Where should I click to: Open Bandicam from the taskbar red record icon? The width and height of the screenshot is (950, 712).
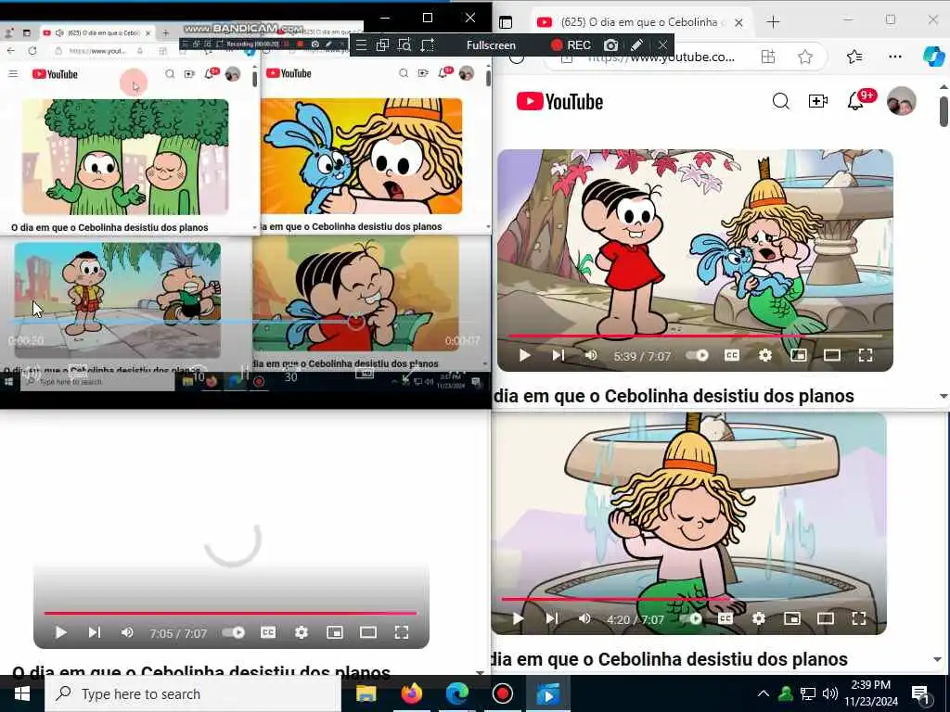coord(502,693)
